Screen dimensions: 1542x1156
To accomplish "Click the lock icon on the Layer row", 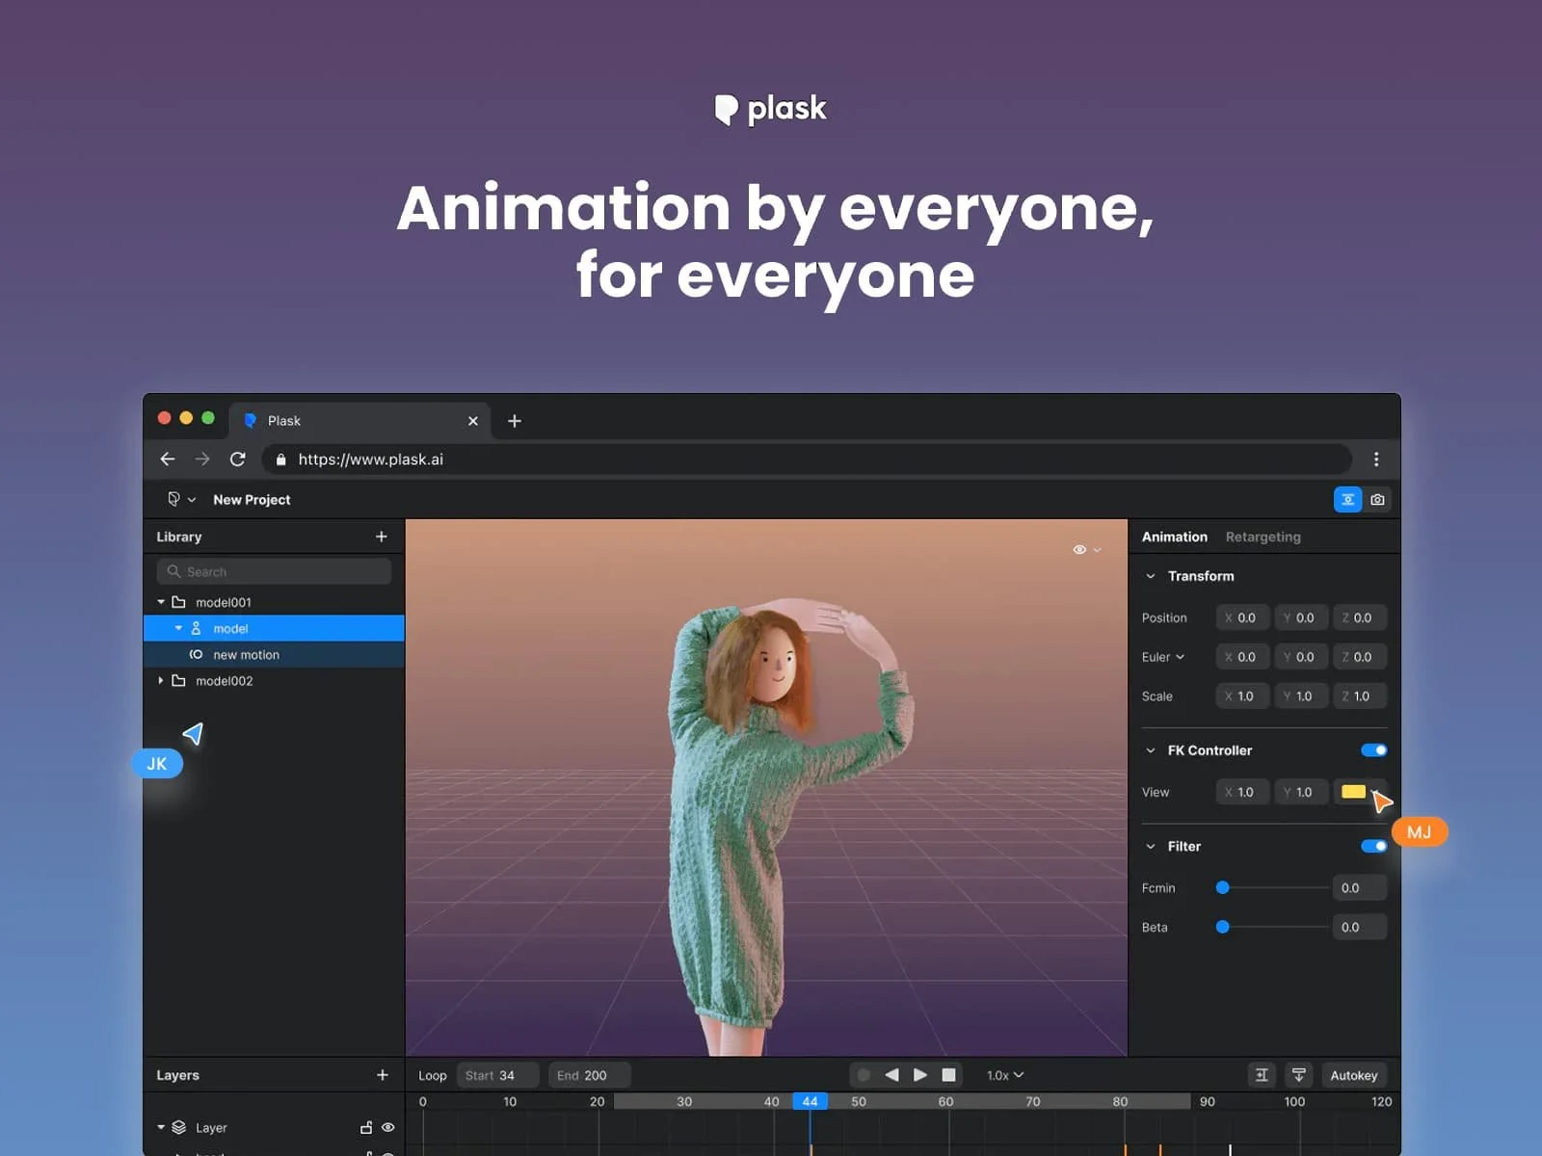I will 364,1127.
